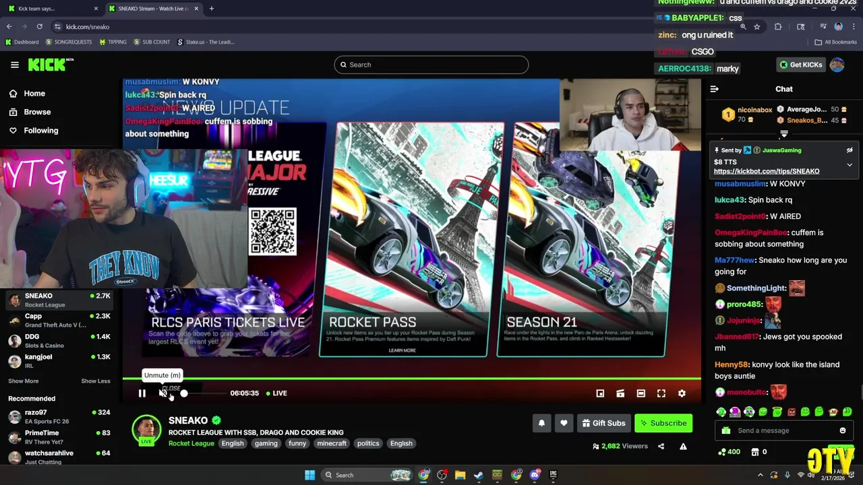Open the user profile avatar menu
863x485 pixels.
(x=837, y=65)
